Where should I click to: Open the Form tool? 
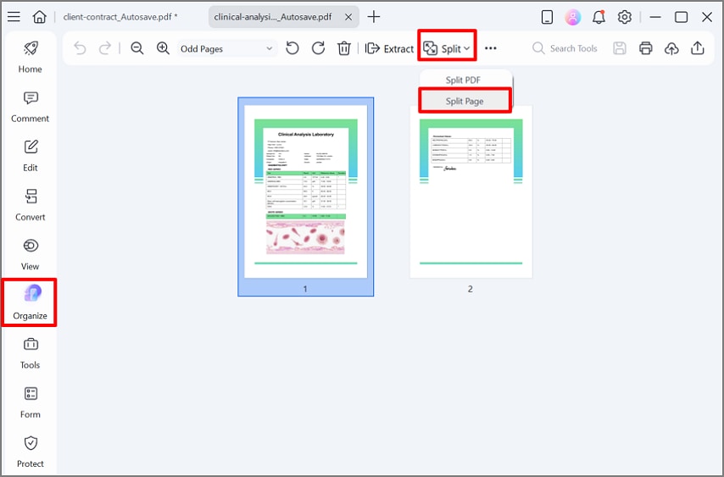(30, 402)
